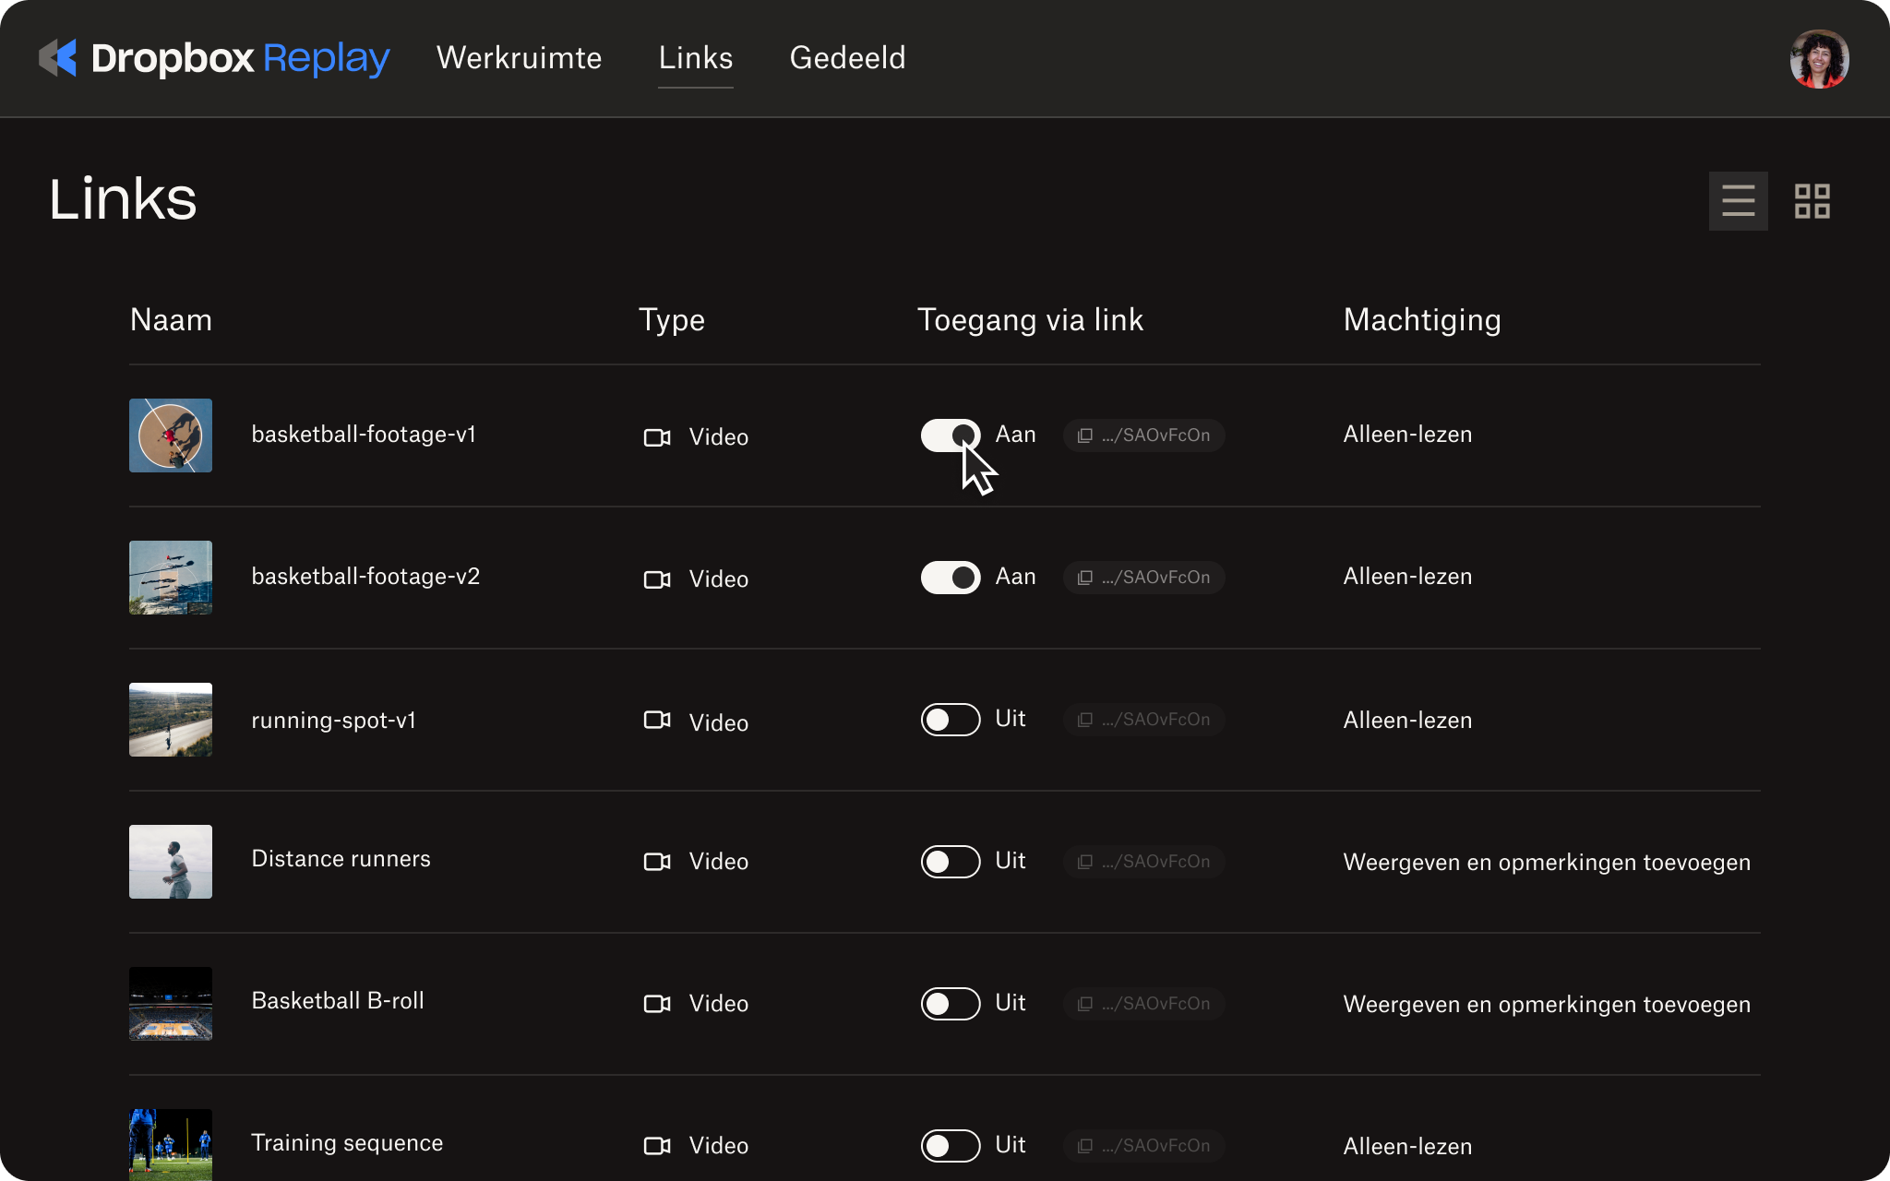Change the permission of Basketball B-roll
1890x1181 pixels.
[1547, 1005]
